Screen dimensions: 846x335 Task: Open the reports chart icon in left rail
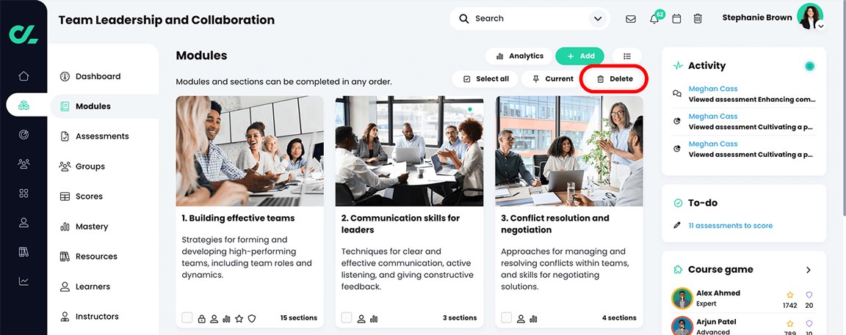click(x=23, y=281)
